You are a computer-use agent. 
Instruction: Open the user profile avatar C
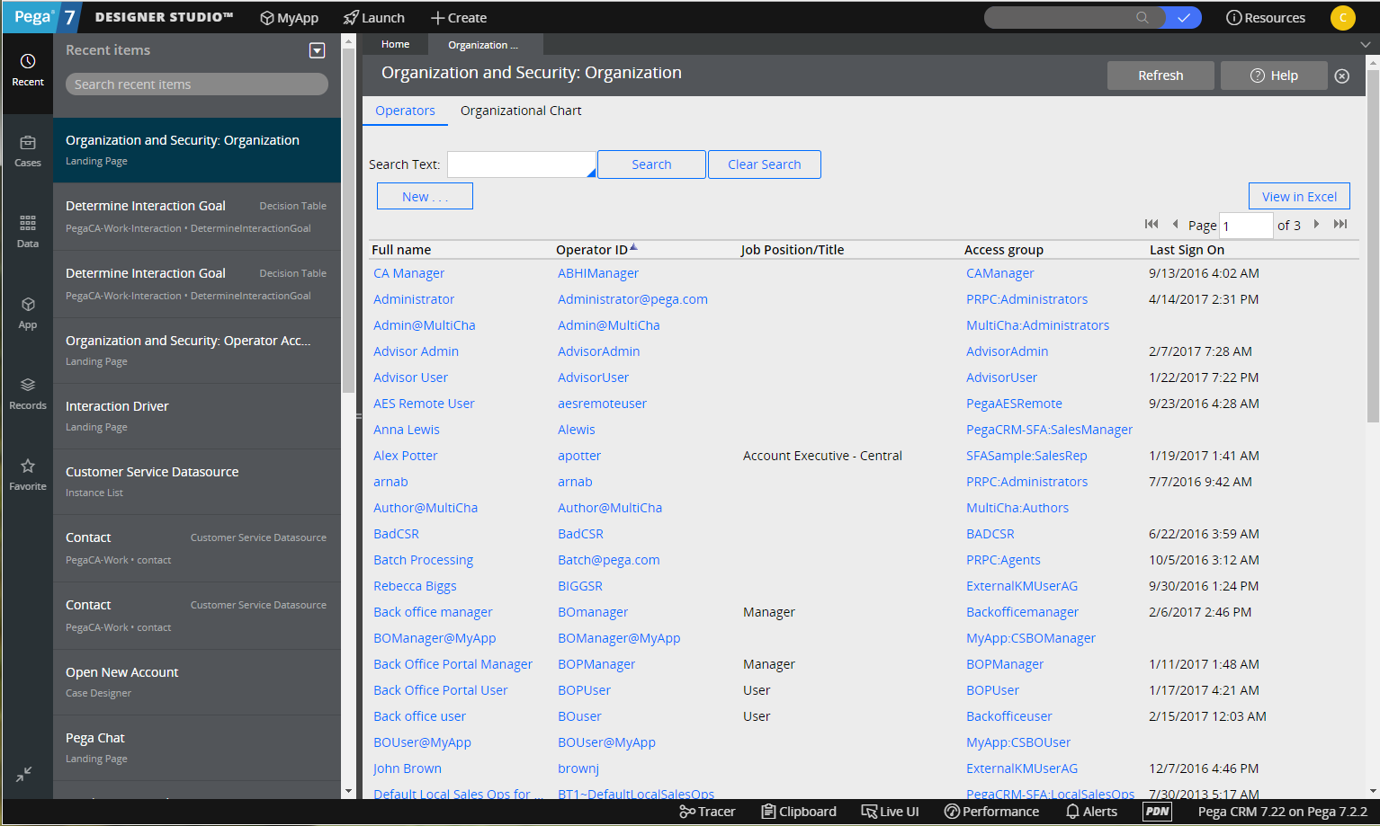tap(1342, 17)
